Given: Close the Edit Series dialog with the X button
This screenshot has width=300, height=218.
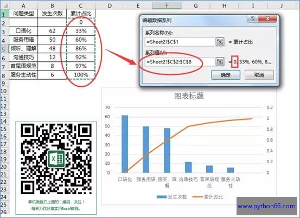Looking at the screenshot, I should click(x=267, y=19).
